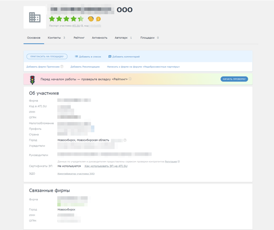
Task: Click Пригласить на площадку button
Action: (47, 57)
